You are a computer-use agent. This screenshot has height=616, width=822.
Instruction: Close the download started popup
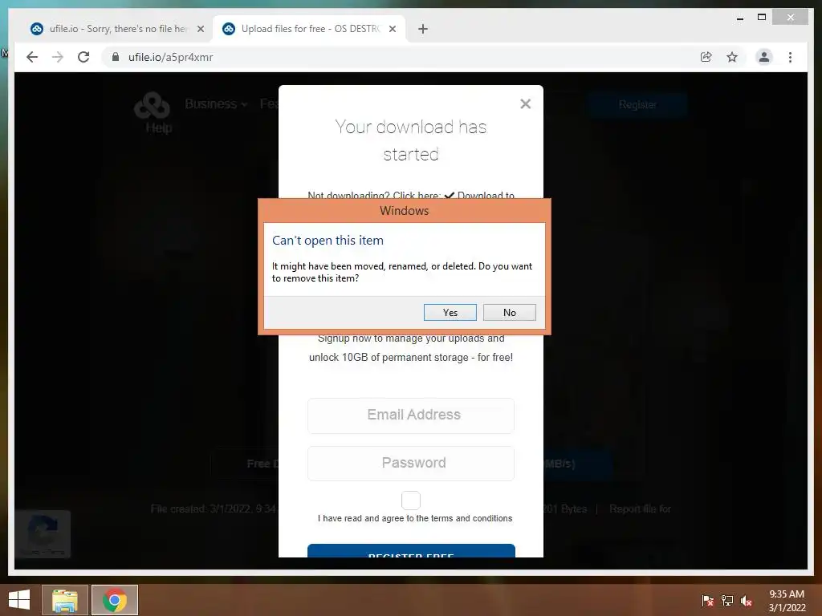pyautogui.click(x=525, y=103)
